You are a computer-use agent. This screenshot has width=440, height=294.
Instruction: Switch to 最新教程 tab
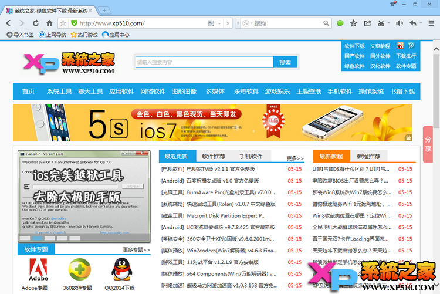pos(331,157)
